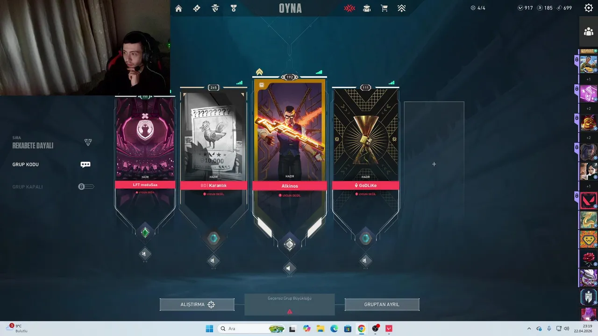The height and width of the screenshot is (336, 598).
Task: Click the Geçersiz Grup Büyüklüğü start button
Action: [290, 304]
